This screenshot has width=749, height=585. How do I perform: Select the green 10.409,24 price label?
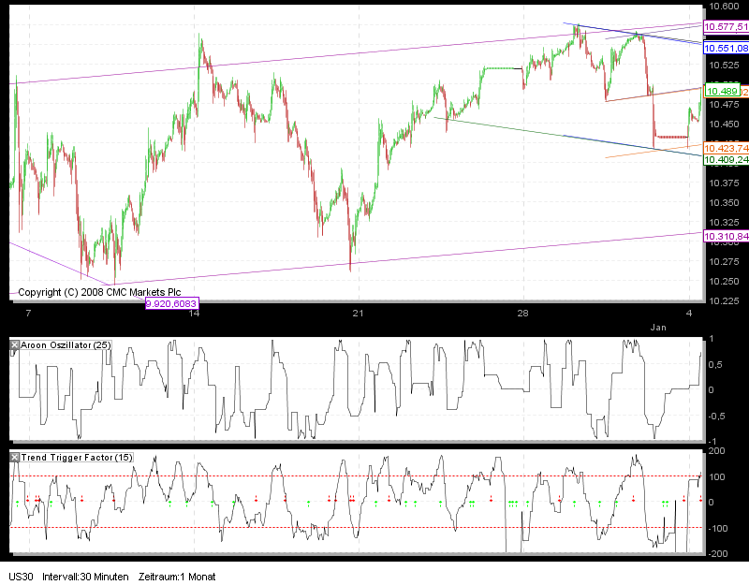pos(724,161)
